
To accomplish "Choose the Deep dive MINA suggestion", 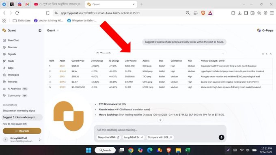I will tap(108, 138).
